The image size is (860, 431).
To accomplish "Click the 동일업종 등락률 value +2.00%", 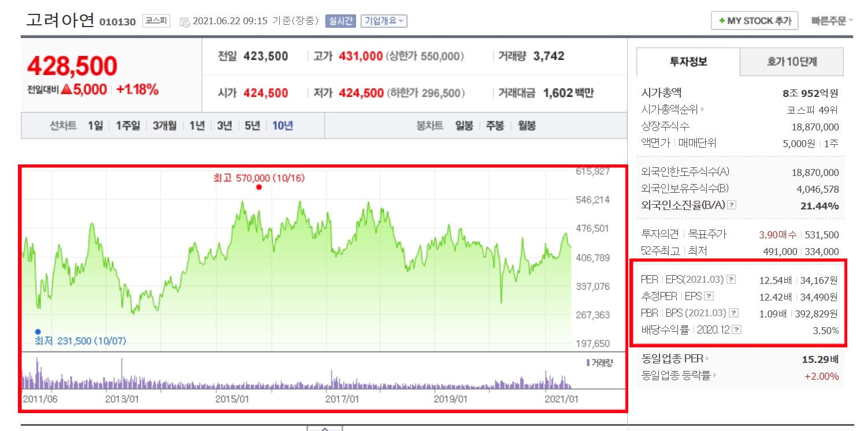I will pos(821,376).
